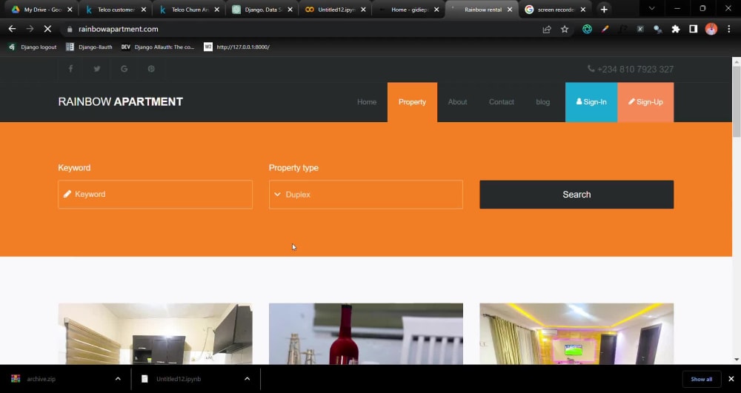Open the extensions puzzle icon
The width and height of the screenshot is (741, 393).
pos(676,30)
